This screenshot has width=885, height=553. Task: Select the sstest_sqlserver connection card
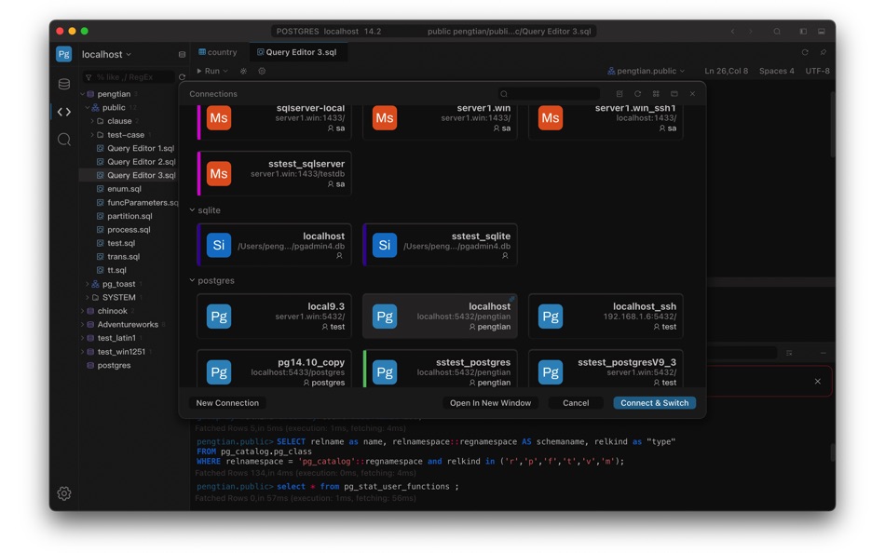click(274, 173)
